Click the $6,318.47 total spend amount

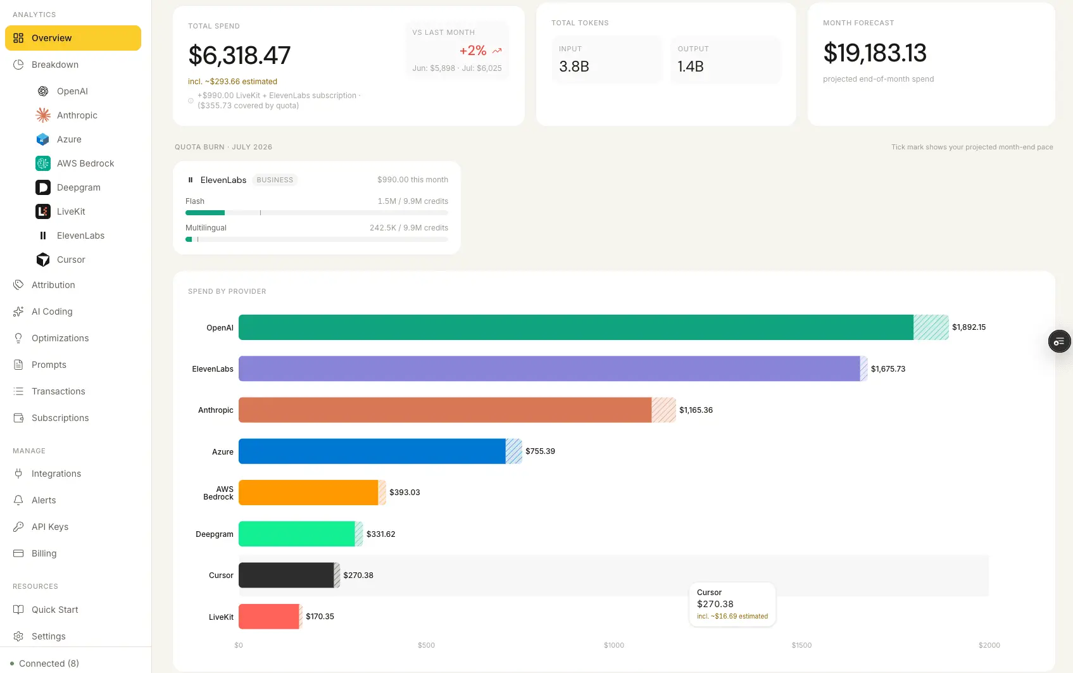pos(239,56)
